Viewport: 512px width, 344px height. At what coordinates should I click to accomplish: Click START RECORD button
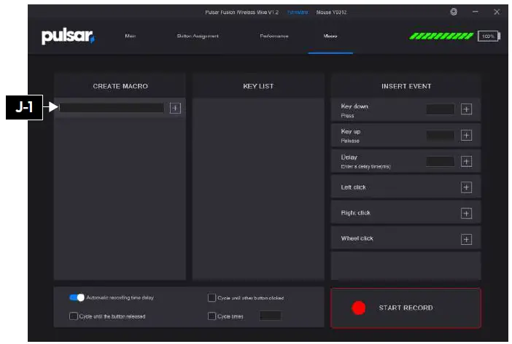[x=406, y=308]
